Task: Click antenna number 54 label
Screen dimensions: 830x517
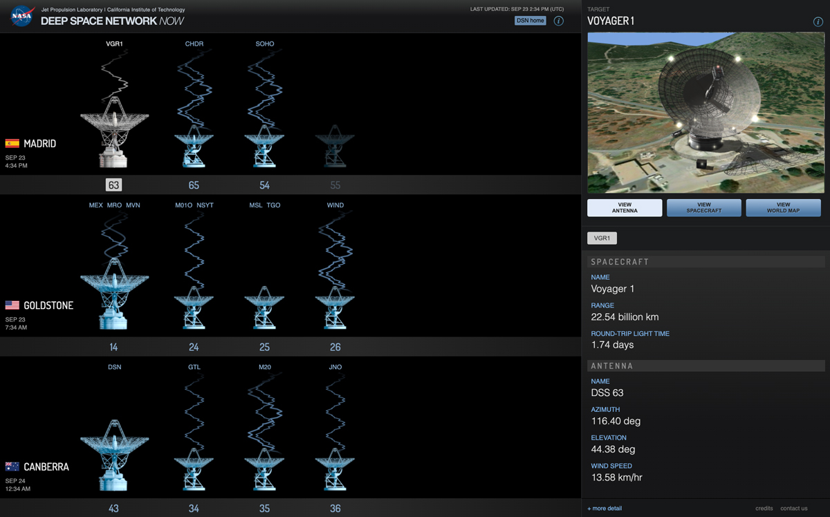Action: (x=264, y=185)
